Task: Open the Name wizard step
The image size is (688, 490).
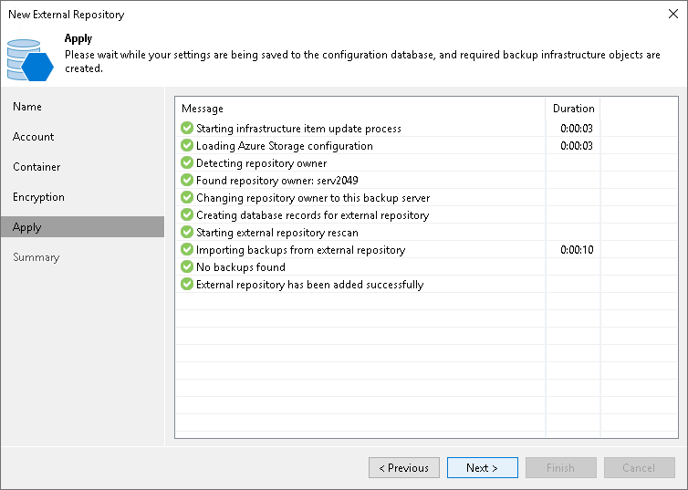Action: click(27, 107)
